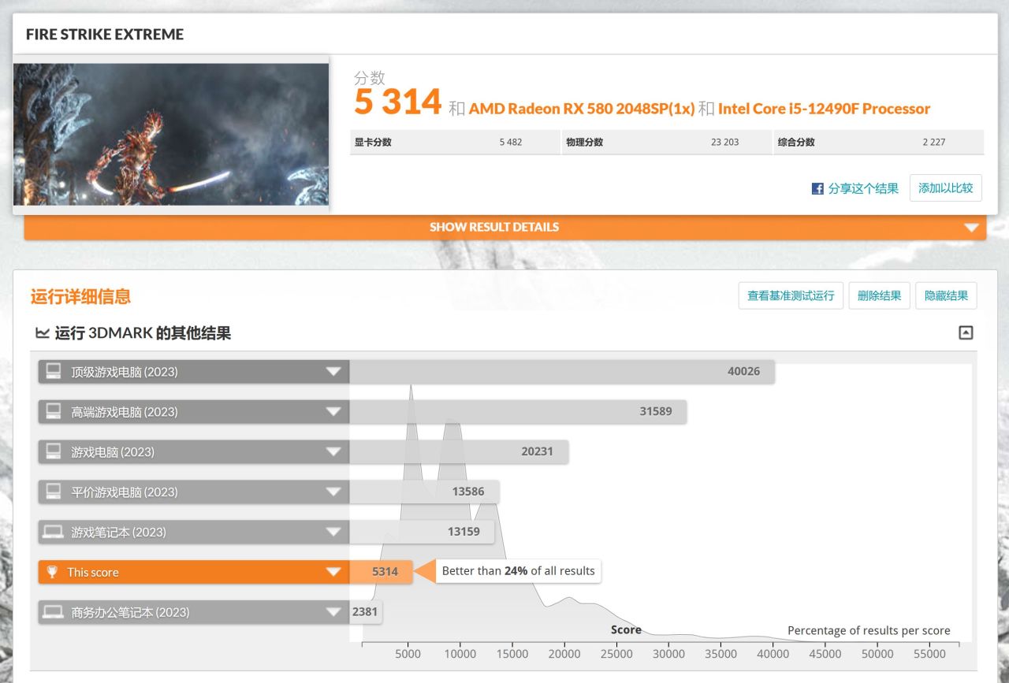
Task: Click the 13159 score bar
Action: coord(422,533)
